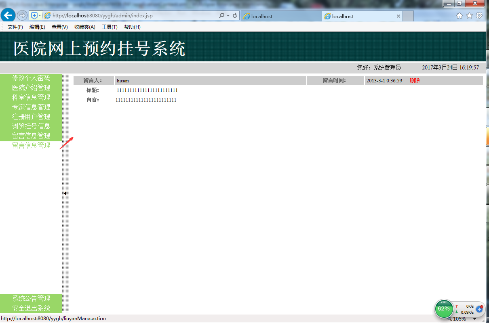The image size is (489, 323).
Task: Open favorites star icon
Action: [x=469, y=16]
